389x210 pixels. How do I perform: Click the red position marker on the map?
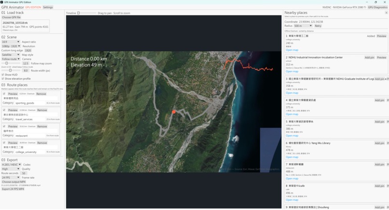(174, 112)
